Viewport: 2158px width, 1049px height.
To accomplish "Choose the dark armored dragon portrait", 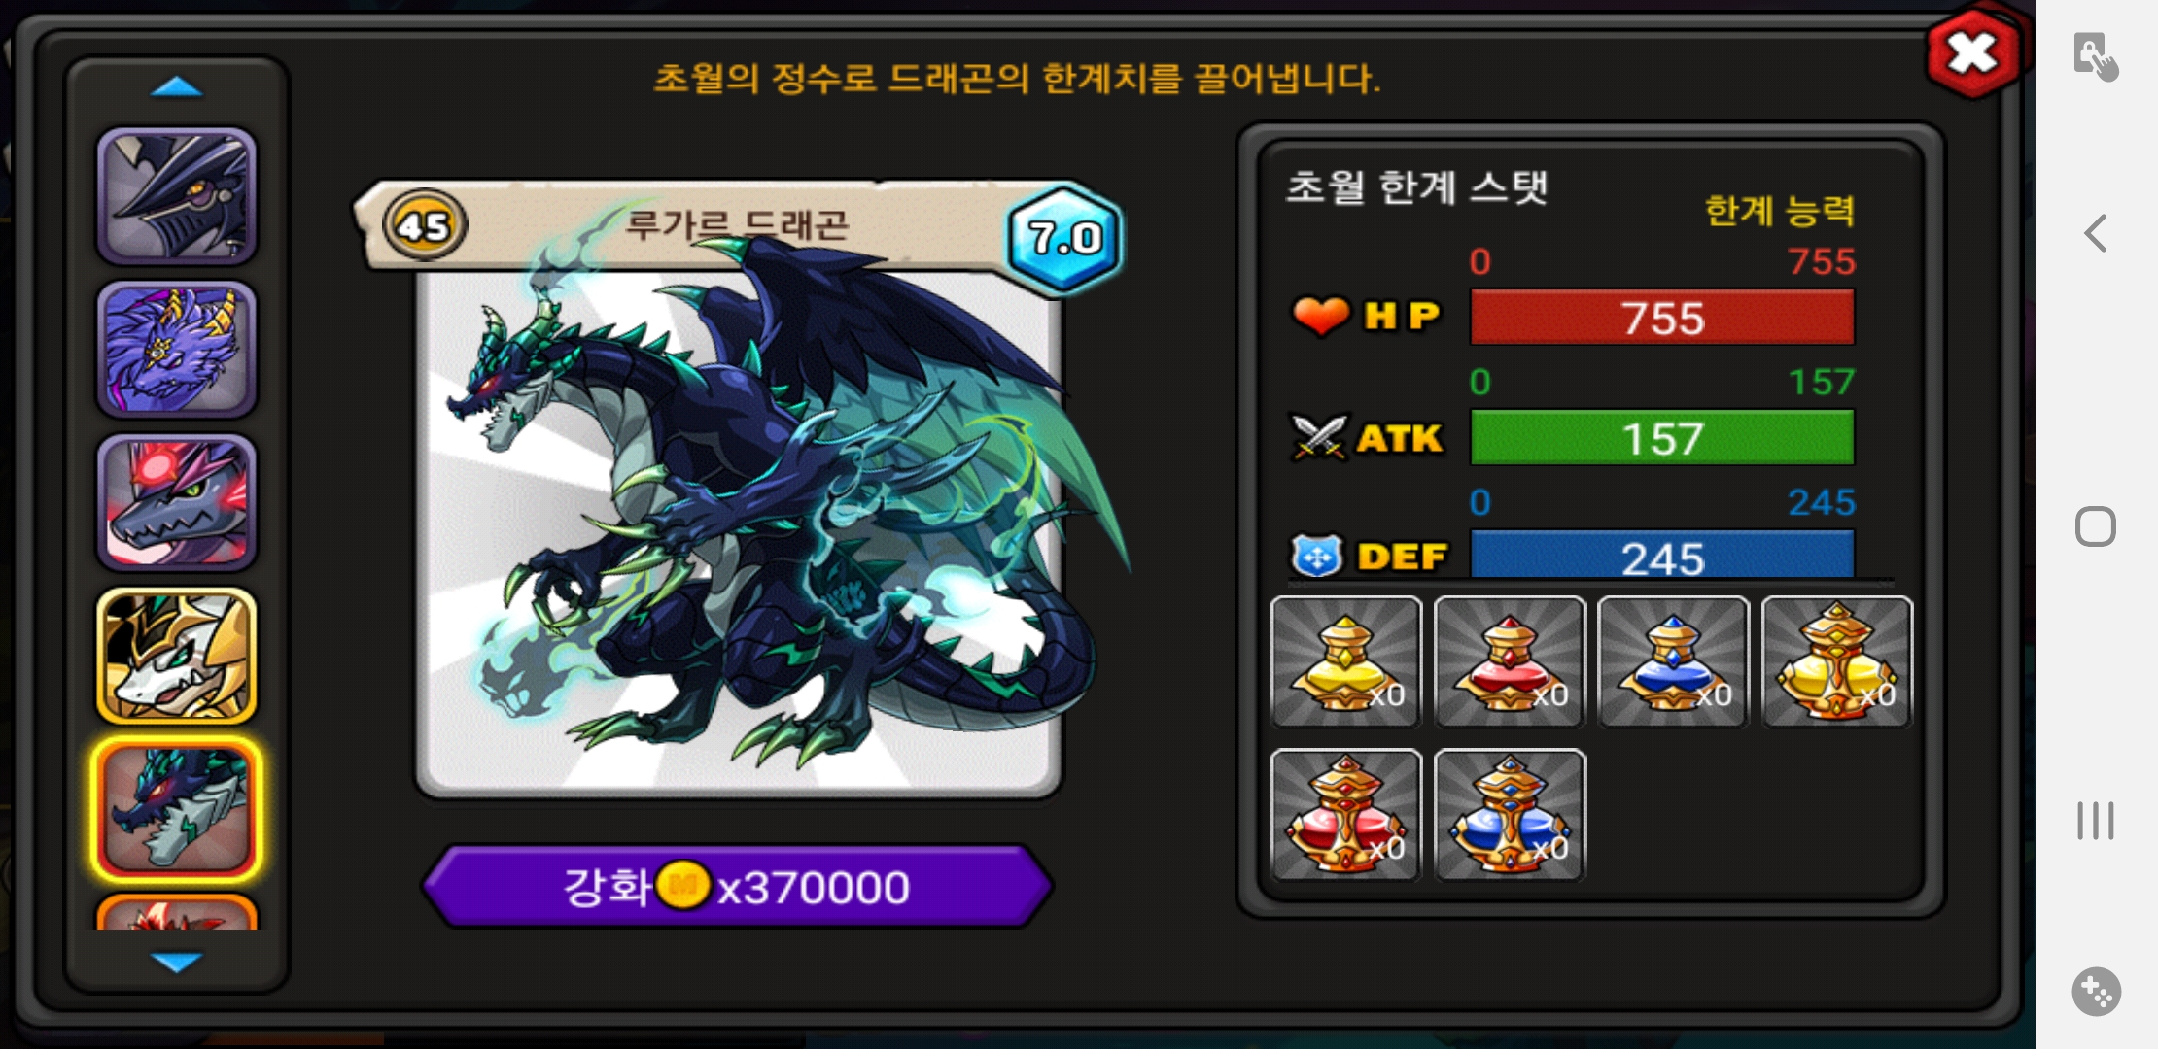I will tap(177, 196).
